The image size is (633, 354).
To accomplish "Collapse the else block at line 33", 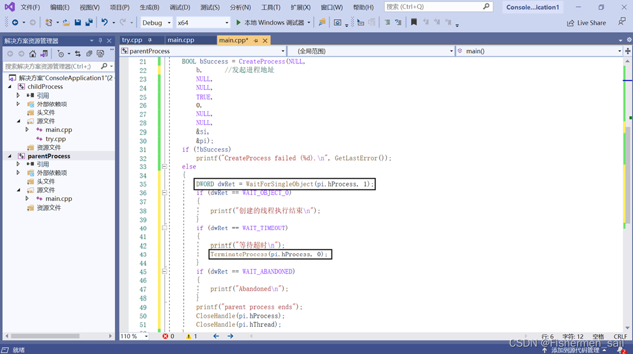I will 164,167.
